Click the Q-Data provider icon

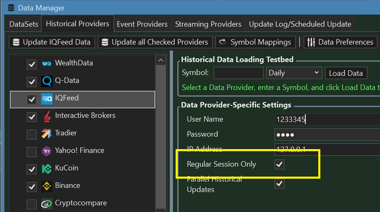tap(47, 81)
